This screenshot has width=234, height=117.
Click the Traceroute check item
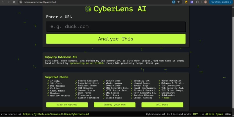84,95
